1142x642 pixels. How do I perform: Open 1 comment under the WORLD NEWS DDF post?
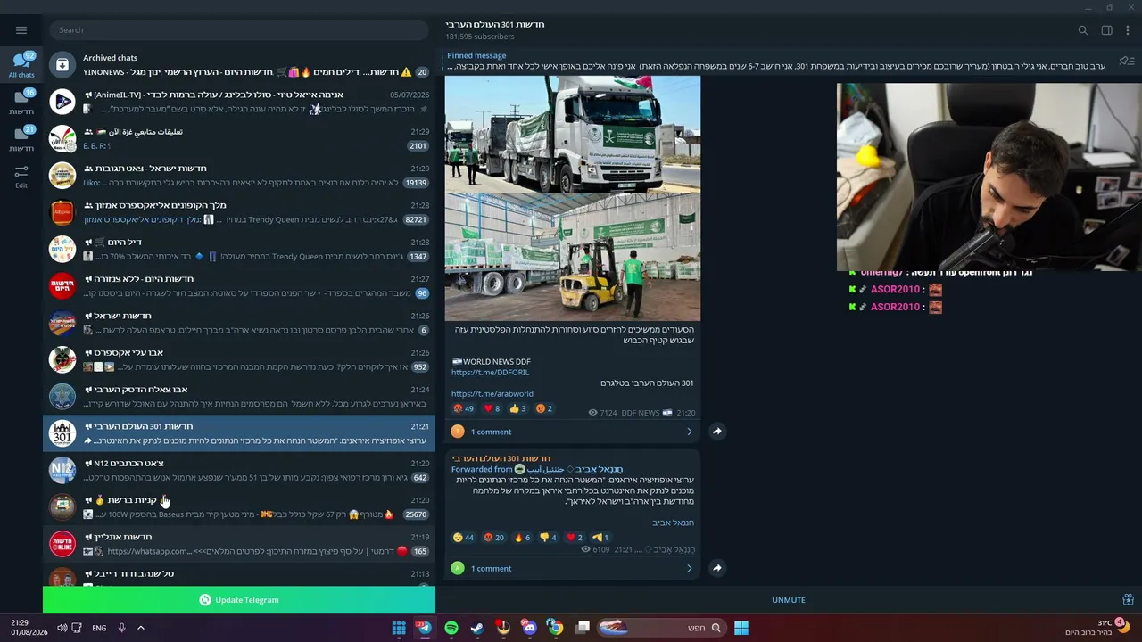click(573, 432)
